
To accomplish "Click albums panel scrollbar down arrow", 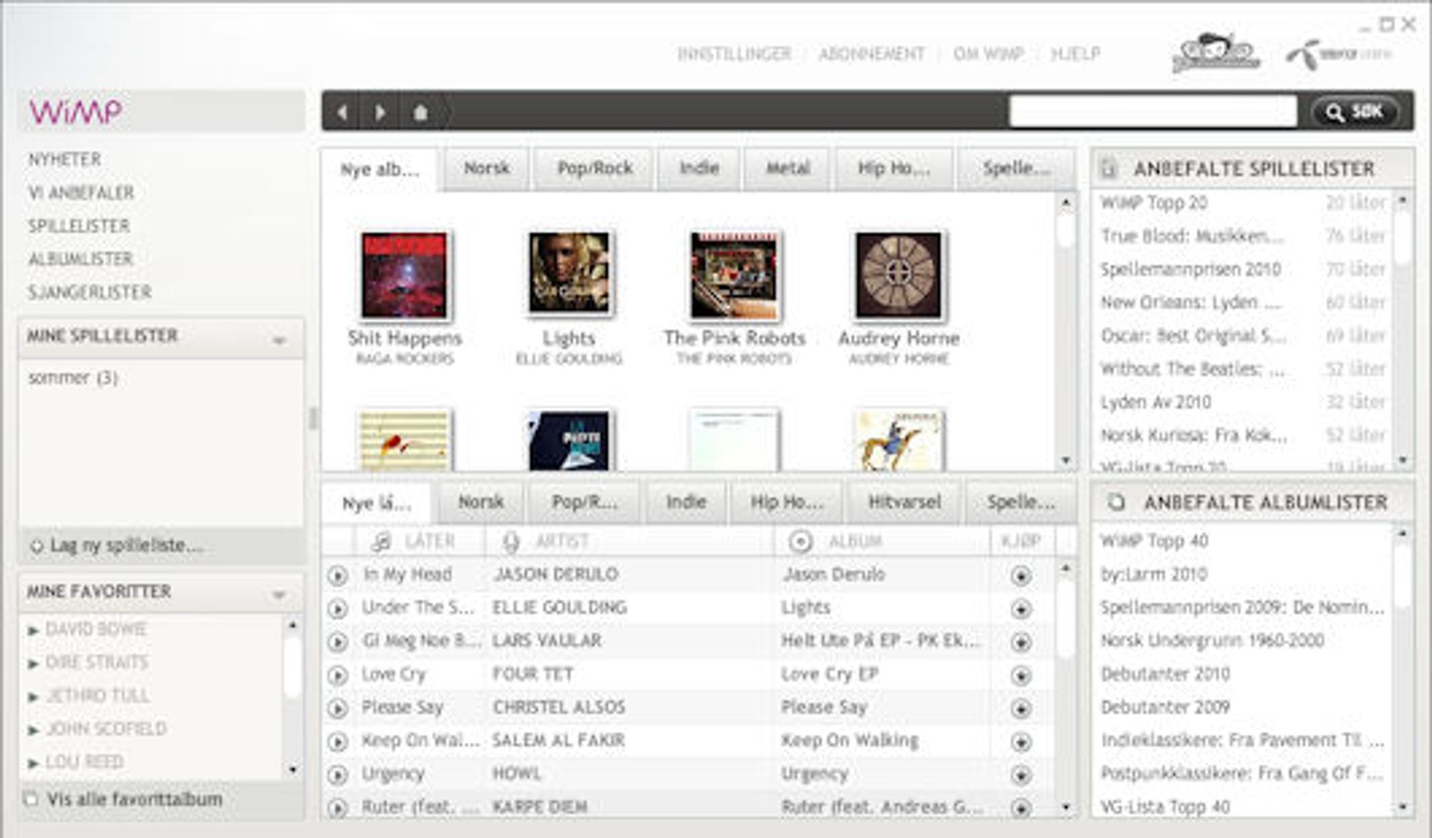I will (x=1066, y=461).
